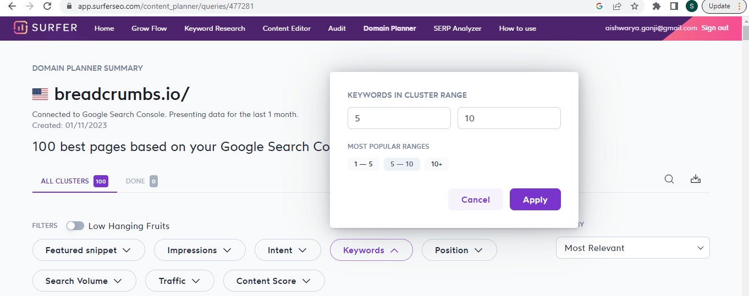Open Content Editor in navigation

click(x=287, y=28)
